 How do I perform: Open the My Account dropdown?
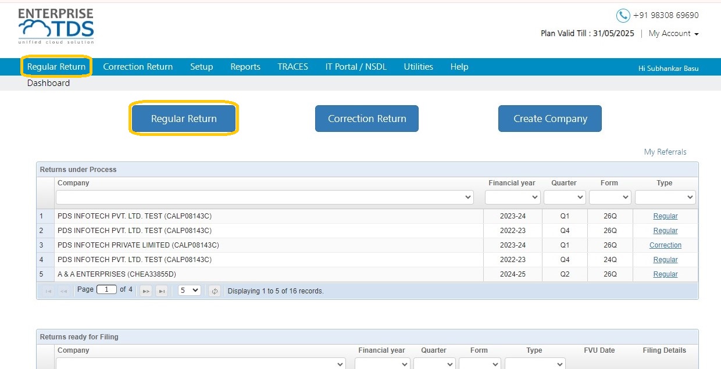(673, 34)
